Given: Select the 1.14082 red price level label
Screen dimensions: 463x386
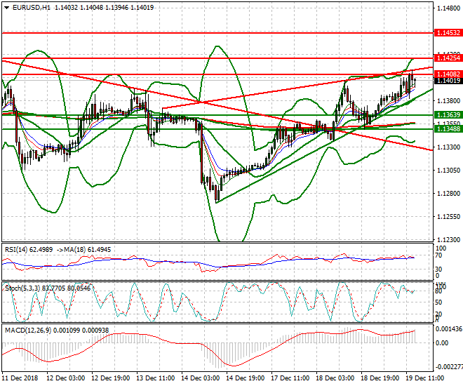Looking at the screenshot, I should pyautogui.click(x=448, y=74).
